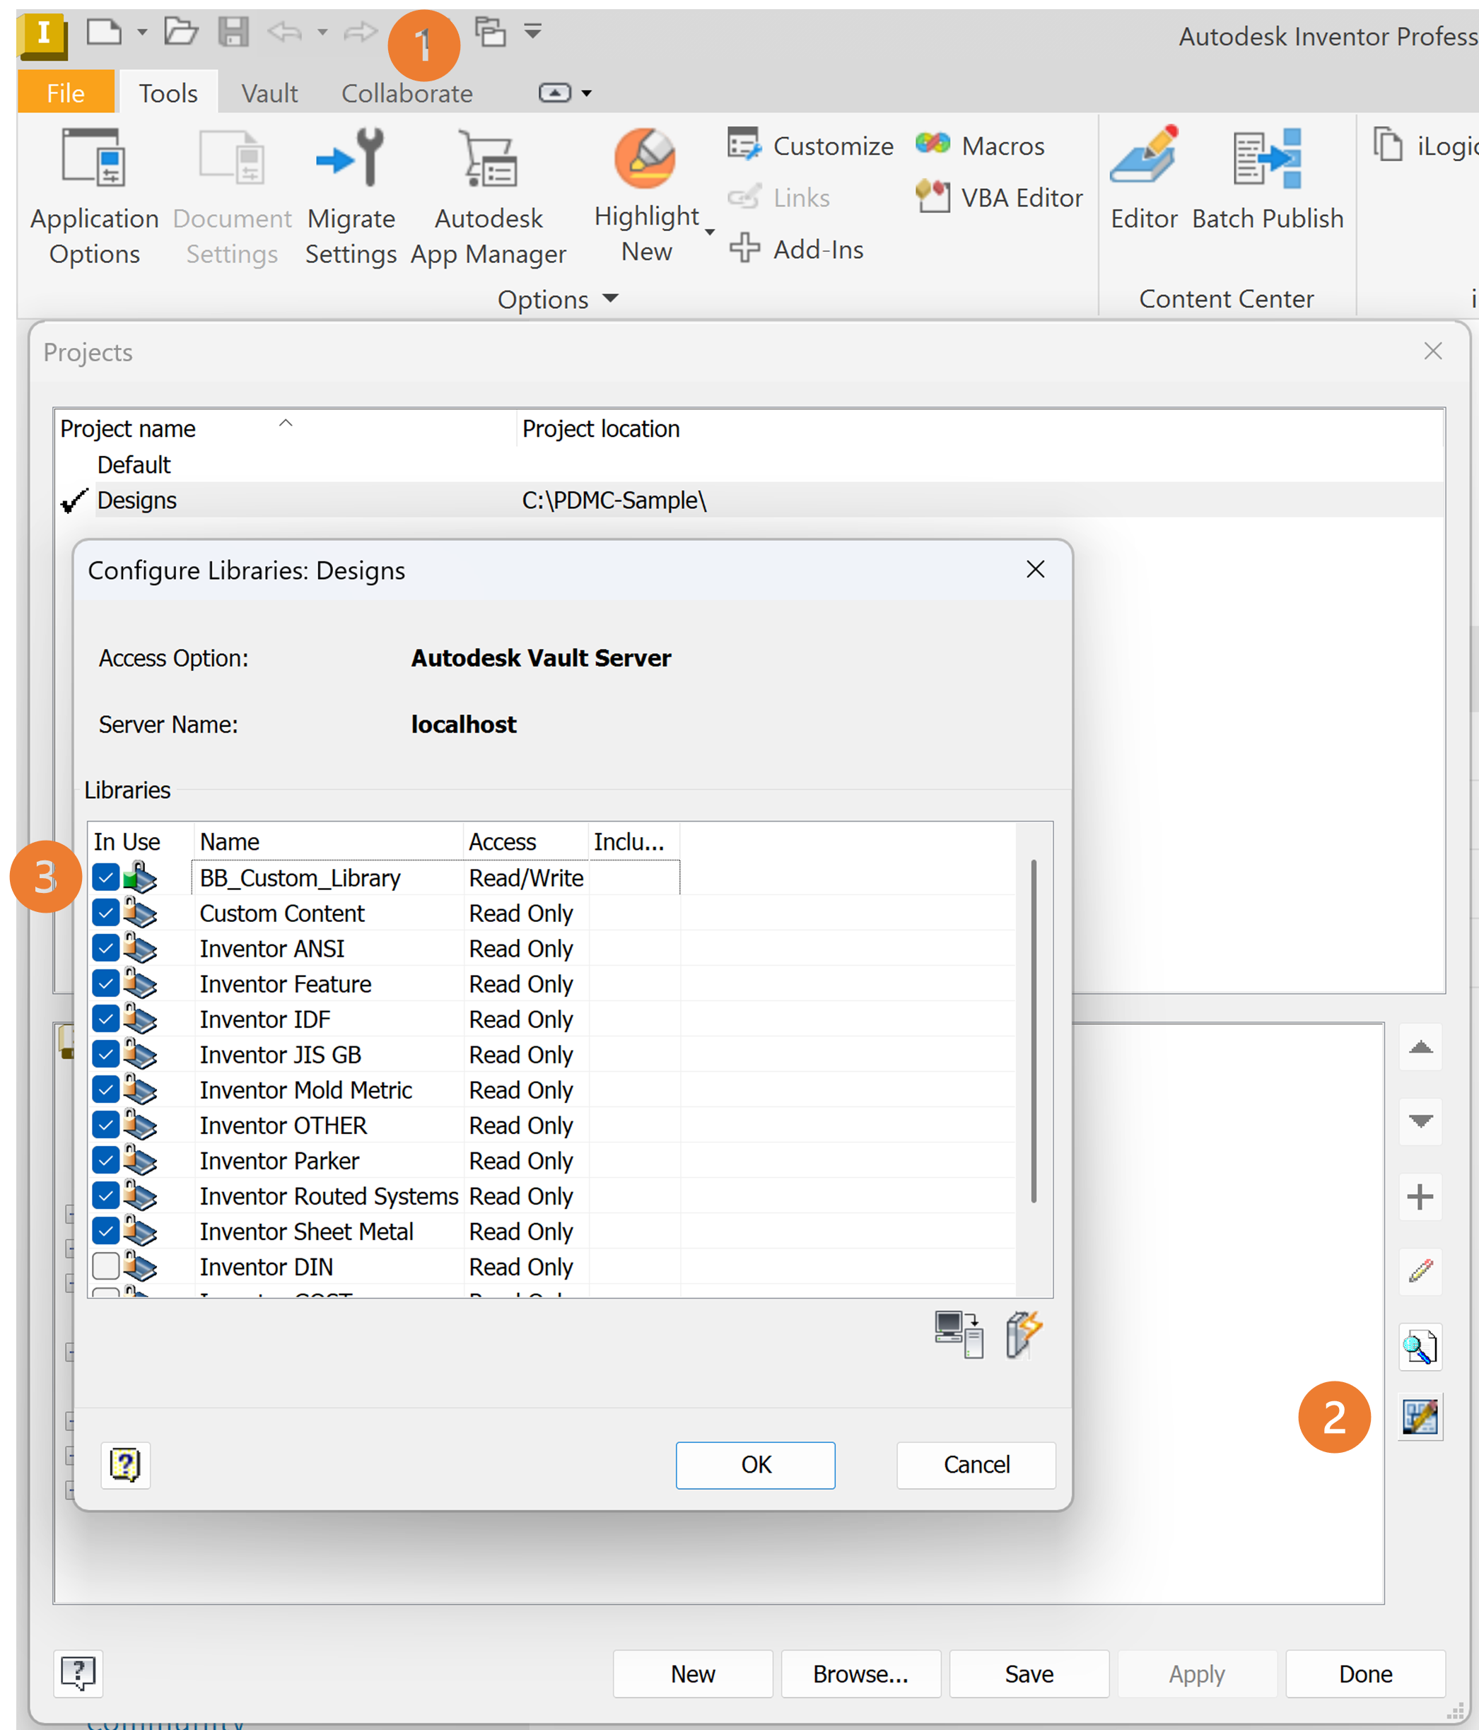Open Migrate Settings tool
The image size is (1479, 1730).
point(351,197)
